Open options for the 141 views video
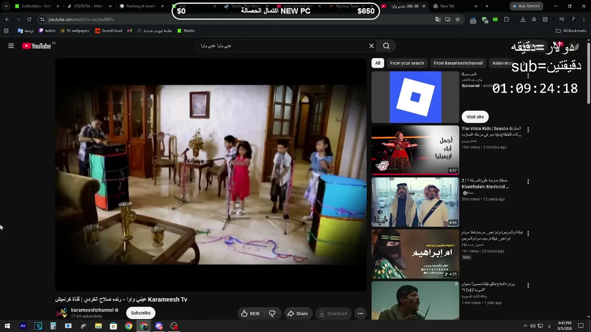 (x=528, y=234)
